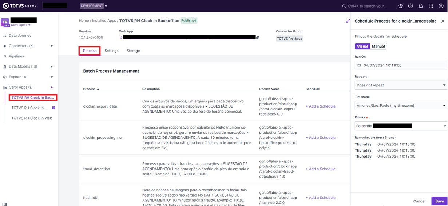Click the Run On date field
Viewport: 448px width, 206px height.
(x=401, y=65)
